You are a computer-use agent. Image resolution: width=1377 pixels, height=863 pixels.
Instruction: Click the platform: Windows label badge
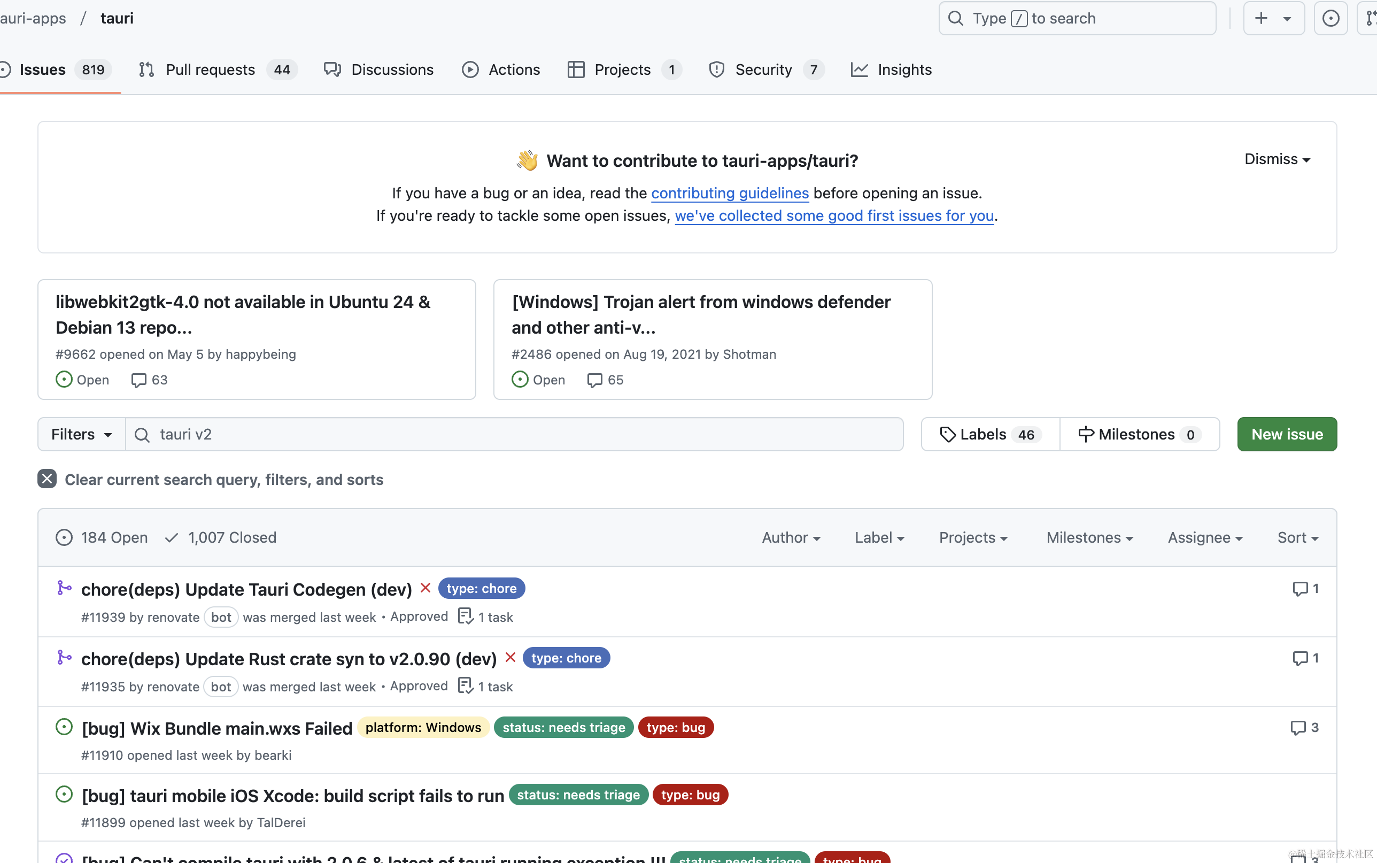tap(423, 728)
